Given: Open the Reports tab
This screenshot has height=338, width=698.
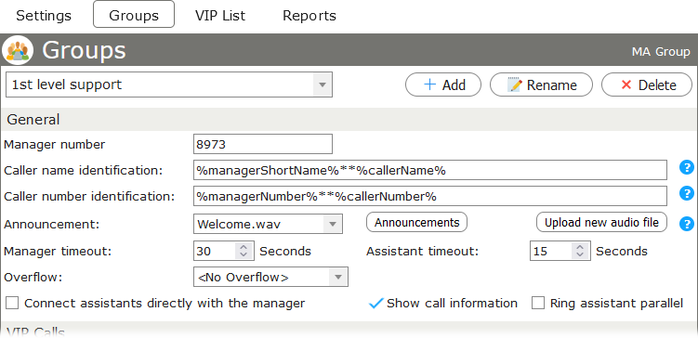Looking at the screenshot, I should coord(309,16).
